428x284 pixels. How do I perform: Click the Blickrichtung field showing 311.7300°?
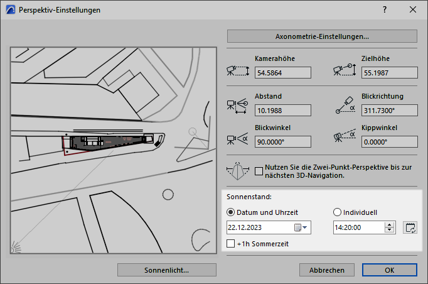coord(390,111)
